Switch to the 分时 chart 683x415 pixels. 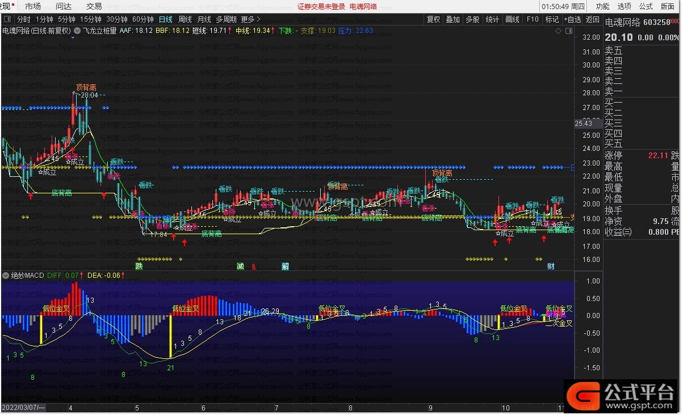23,19
